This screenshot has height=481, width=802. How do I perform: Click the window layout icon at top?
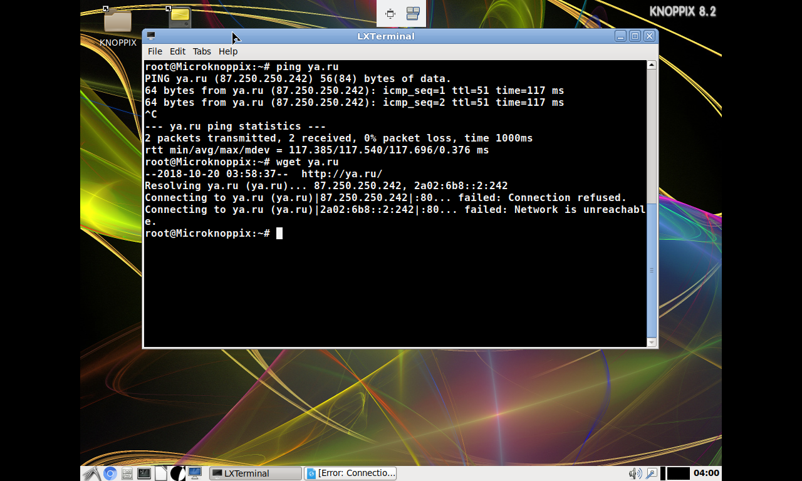(413, 14)
